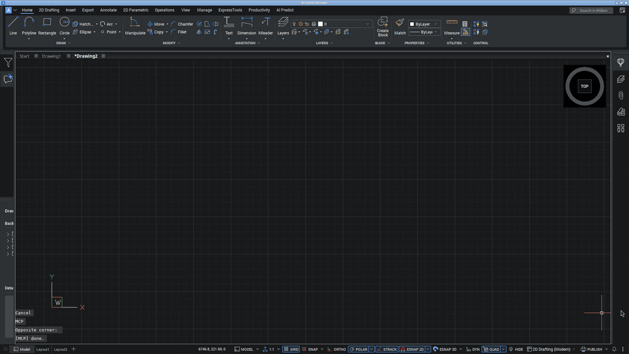The height and width of the screenshot is (354, 629).
Task: Activate the Manipulate tool
Action: (135, 26)
